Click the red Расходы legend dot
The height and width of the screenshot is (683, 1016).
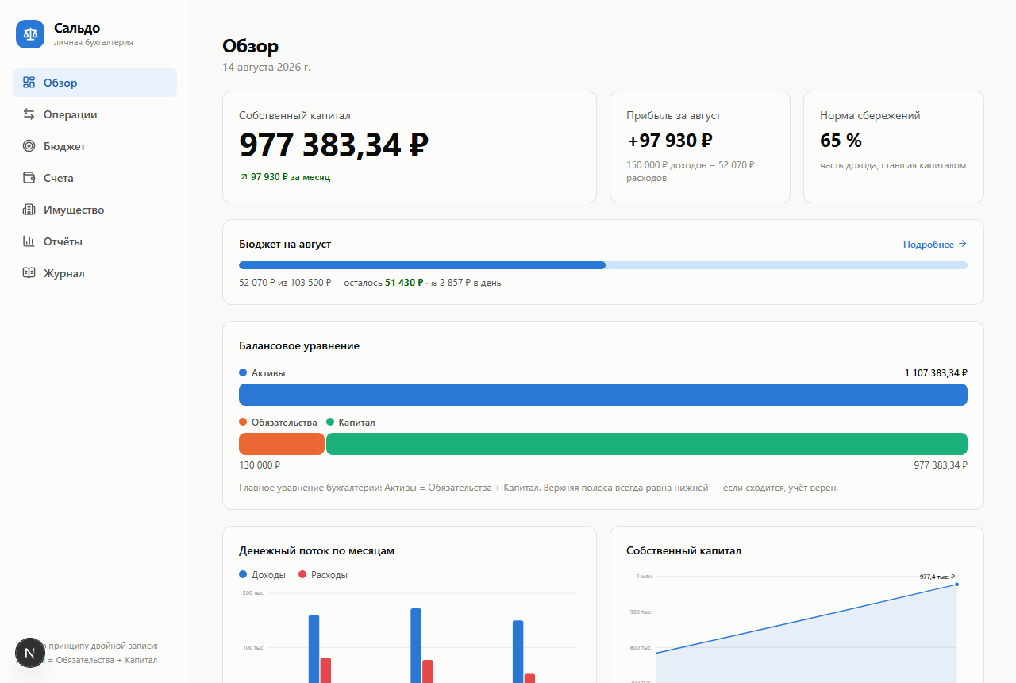[302, 574]
